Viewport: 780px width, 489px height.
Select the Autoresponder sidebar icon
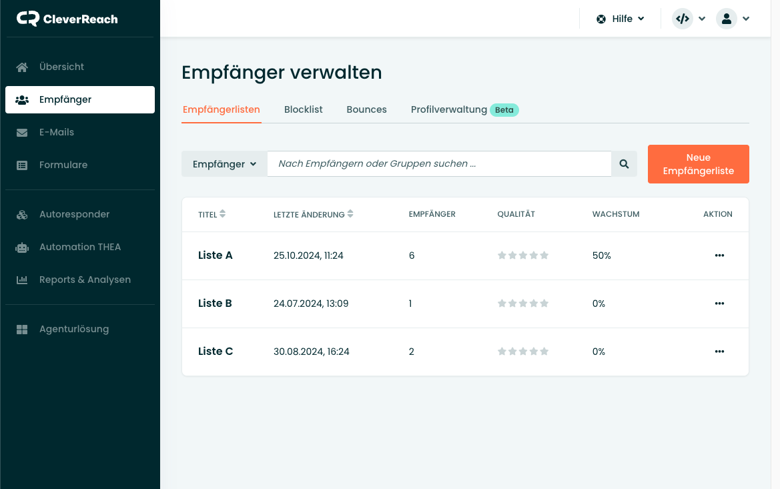(22, 214)
